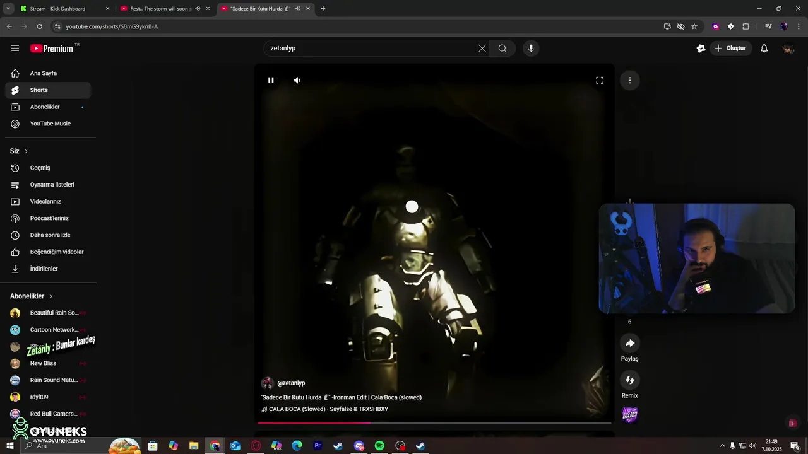The height and width of the screenshot is (454, 808).
Task: Open İndirilenler in sidebar
Action: click(x=48, y=269)
